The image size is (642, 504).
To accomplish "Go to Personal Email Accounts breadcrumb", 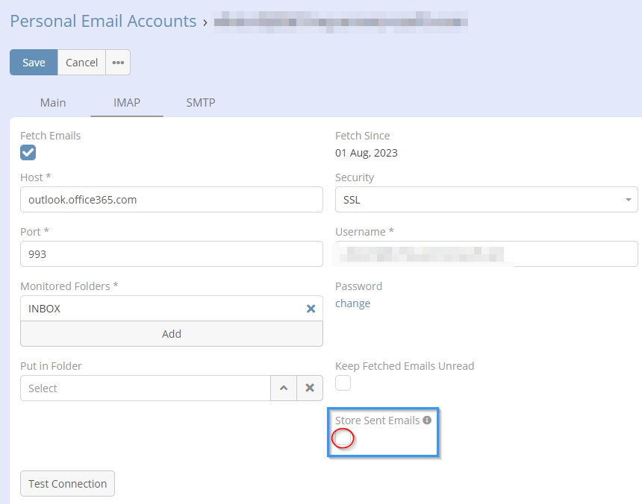I will 103,21.
